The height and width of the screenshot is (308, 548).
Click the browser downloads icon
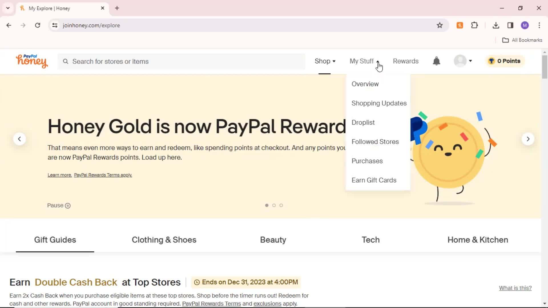click(496, 25)
